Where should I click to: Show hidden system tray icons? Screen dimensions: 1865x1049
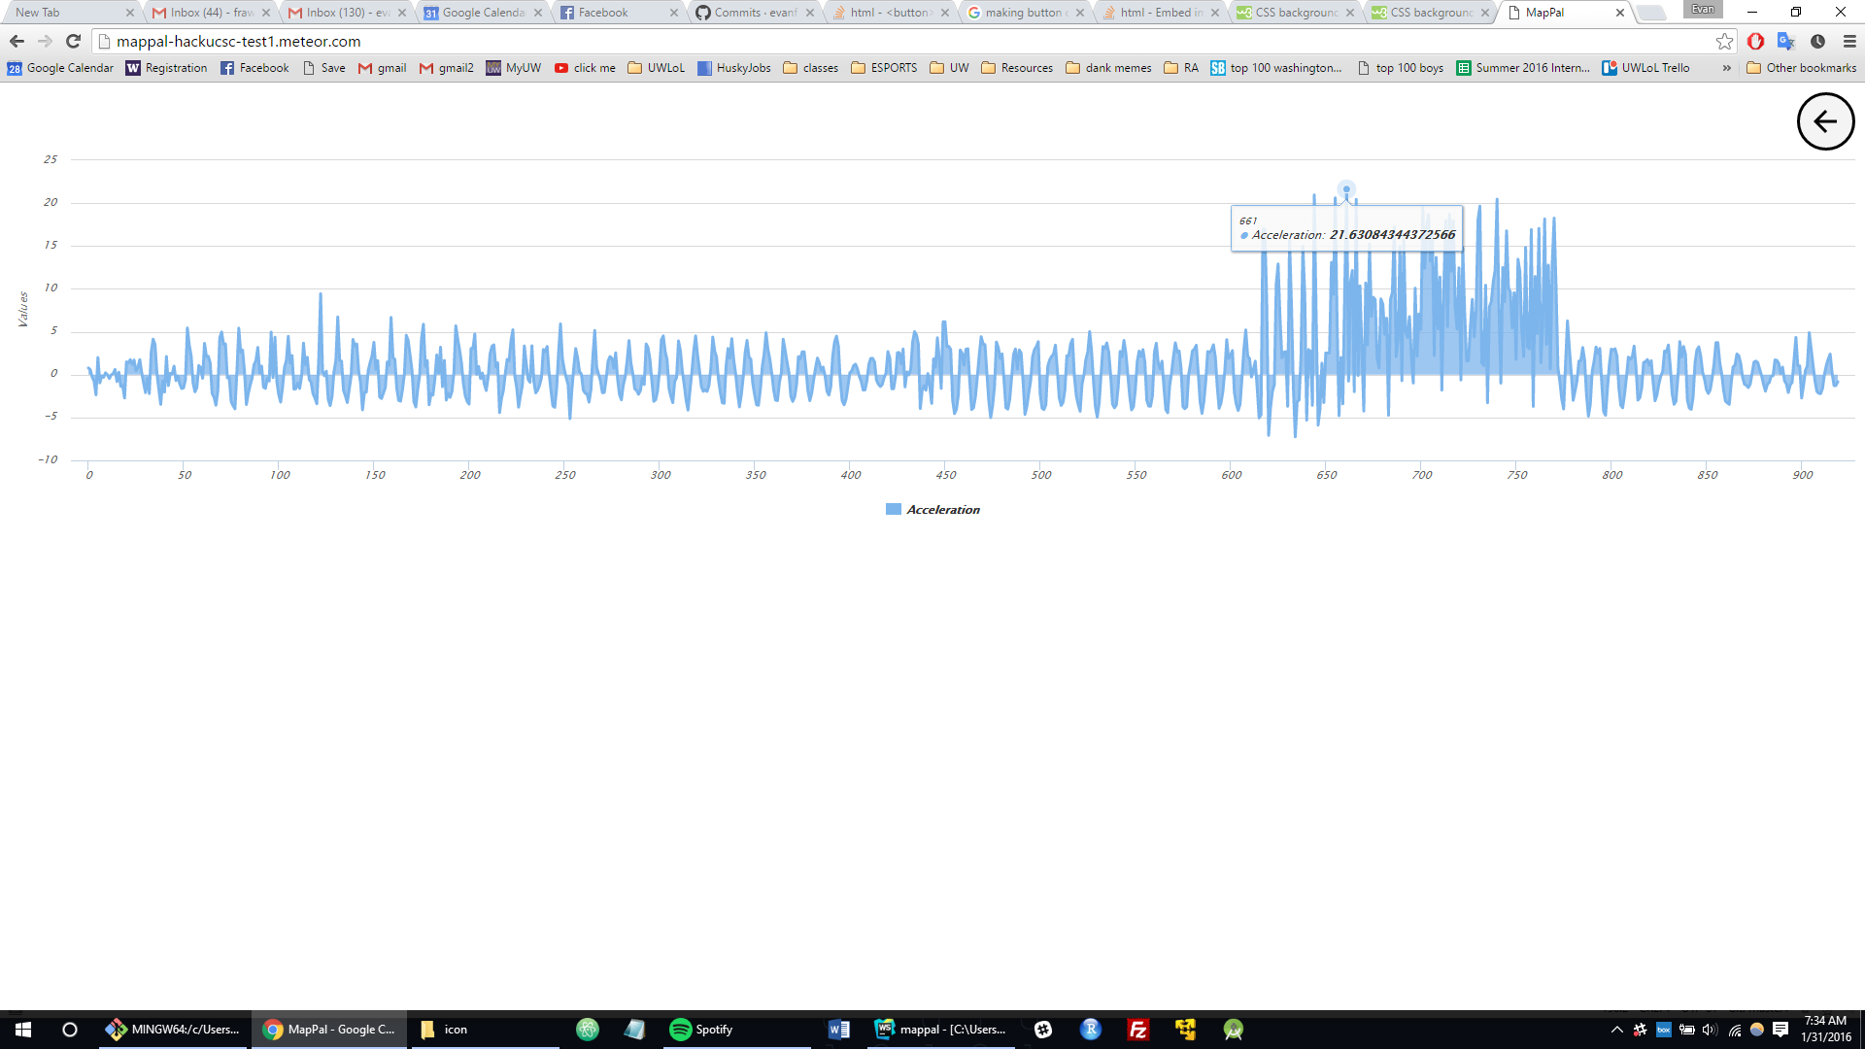click(x=1616, y=1030)
